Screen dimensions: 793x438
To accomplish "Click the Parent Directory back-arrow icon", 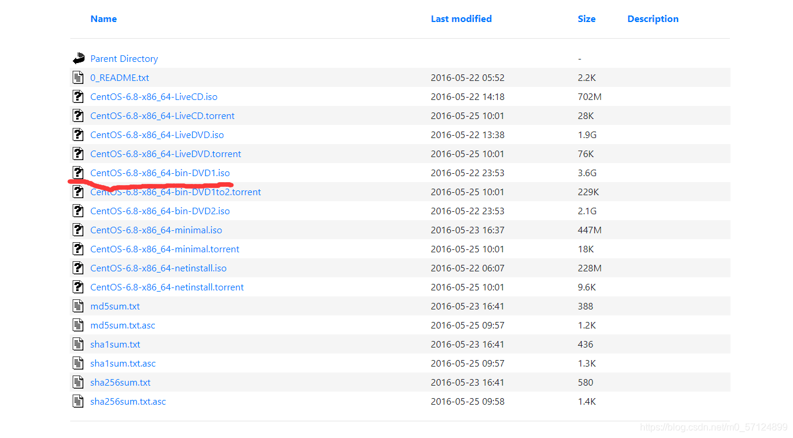I will [x=79, y=58].
